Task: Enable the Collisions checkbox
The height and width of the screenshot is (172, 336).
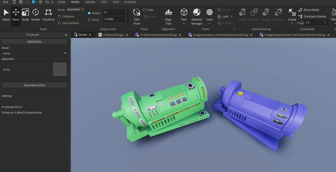Action: click(59, 17)
